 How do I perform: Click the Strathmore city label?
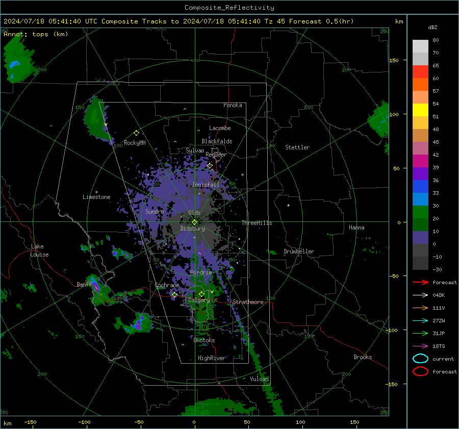pyautogui.click(x=248, y=302)
